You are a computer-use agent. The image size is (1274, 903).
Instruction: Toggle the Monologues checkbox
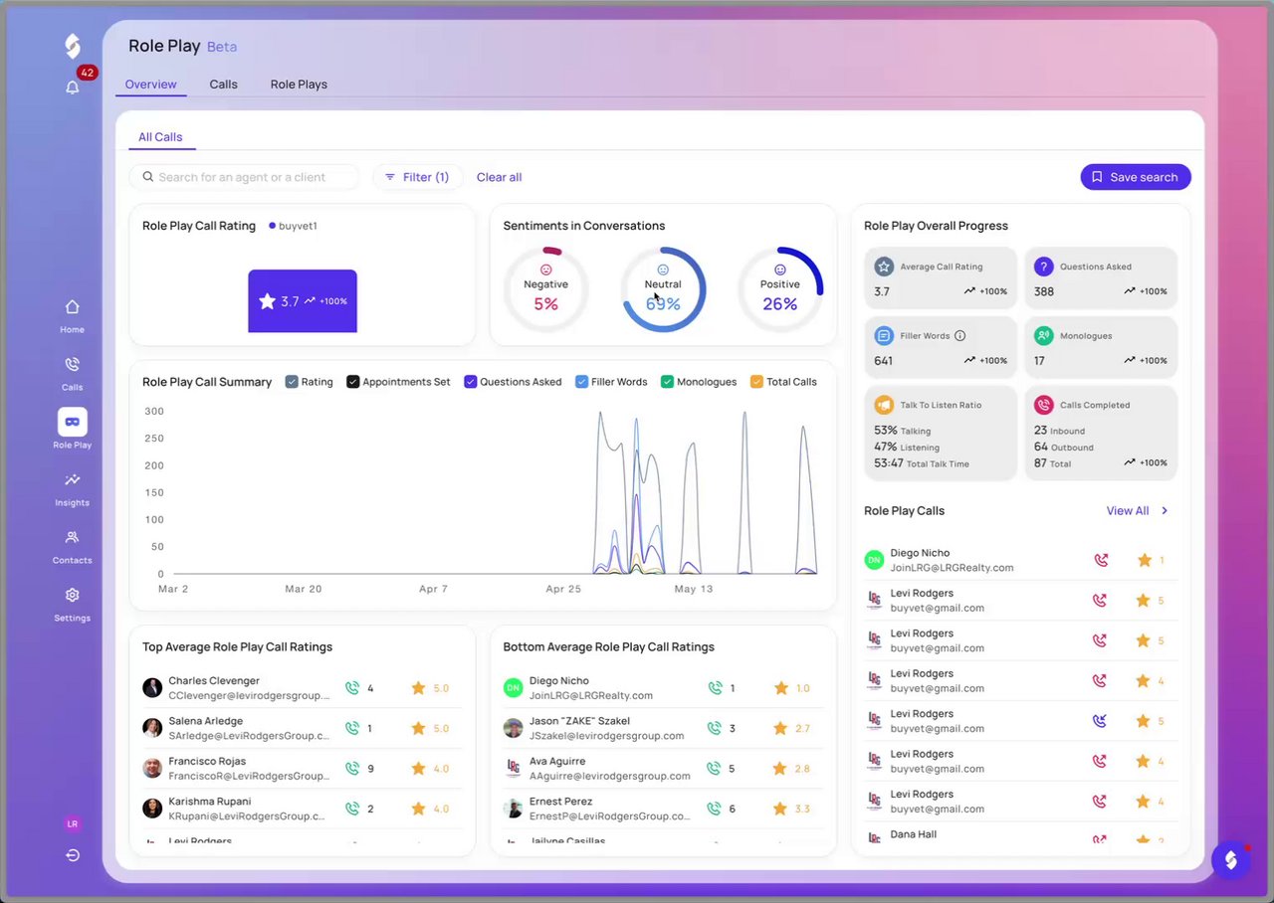668,382
